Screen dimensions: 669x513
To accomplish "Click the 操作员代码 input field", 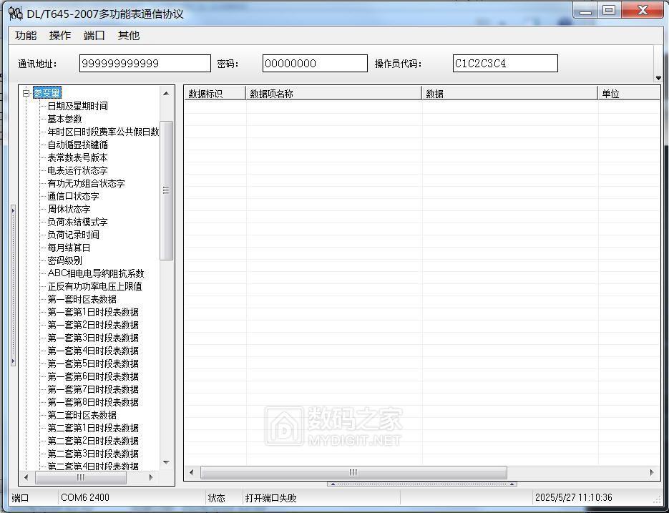I will 504,64.
